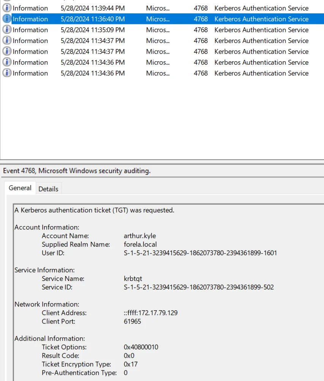This screenshot has width=324, height=381.
Task: Click the Pre-Authentication Type value 0
Action: coord(125,373)
